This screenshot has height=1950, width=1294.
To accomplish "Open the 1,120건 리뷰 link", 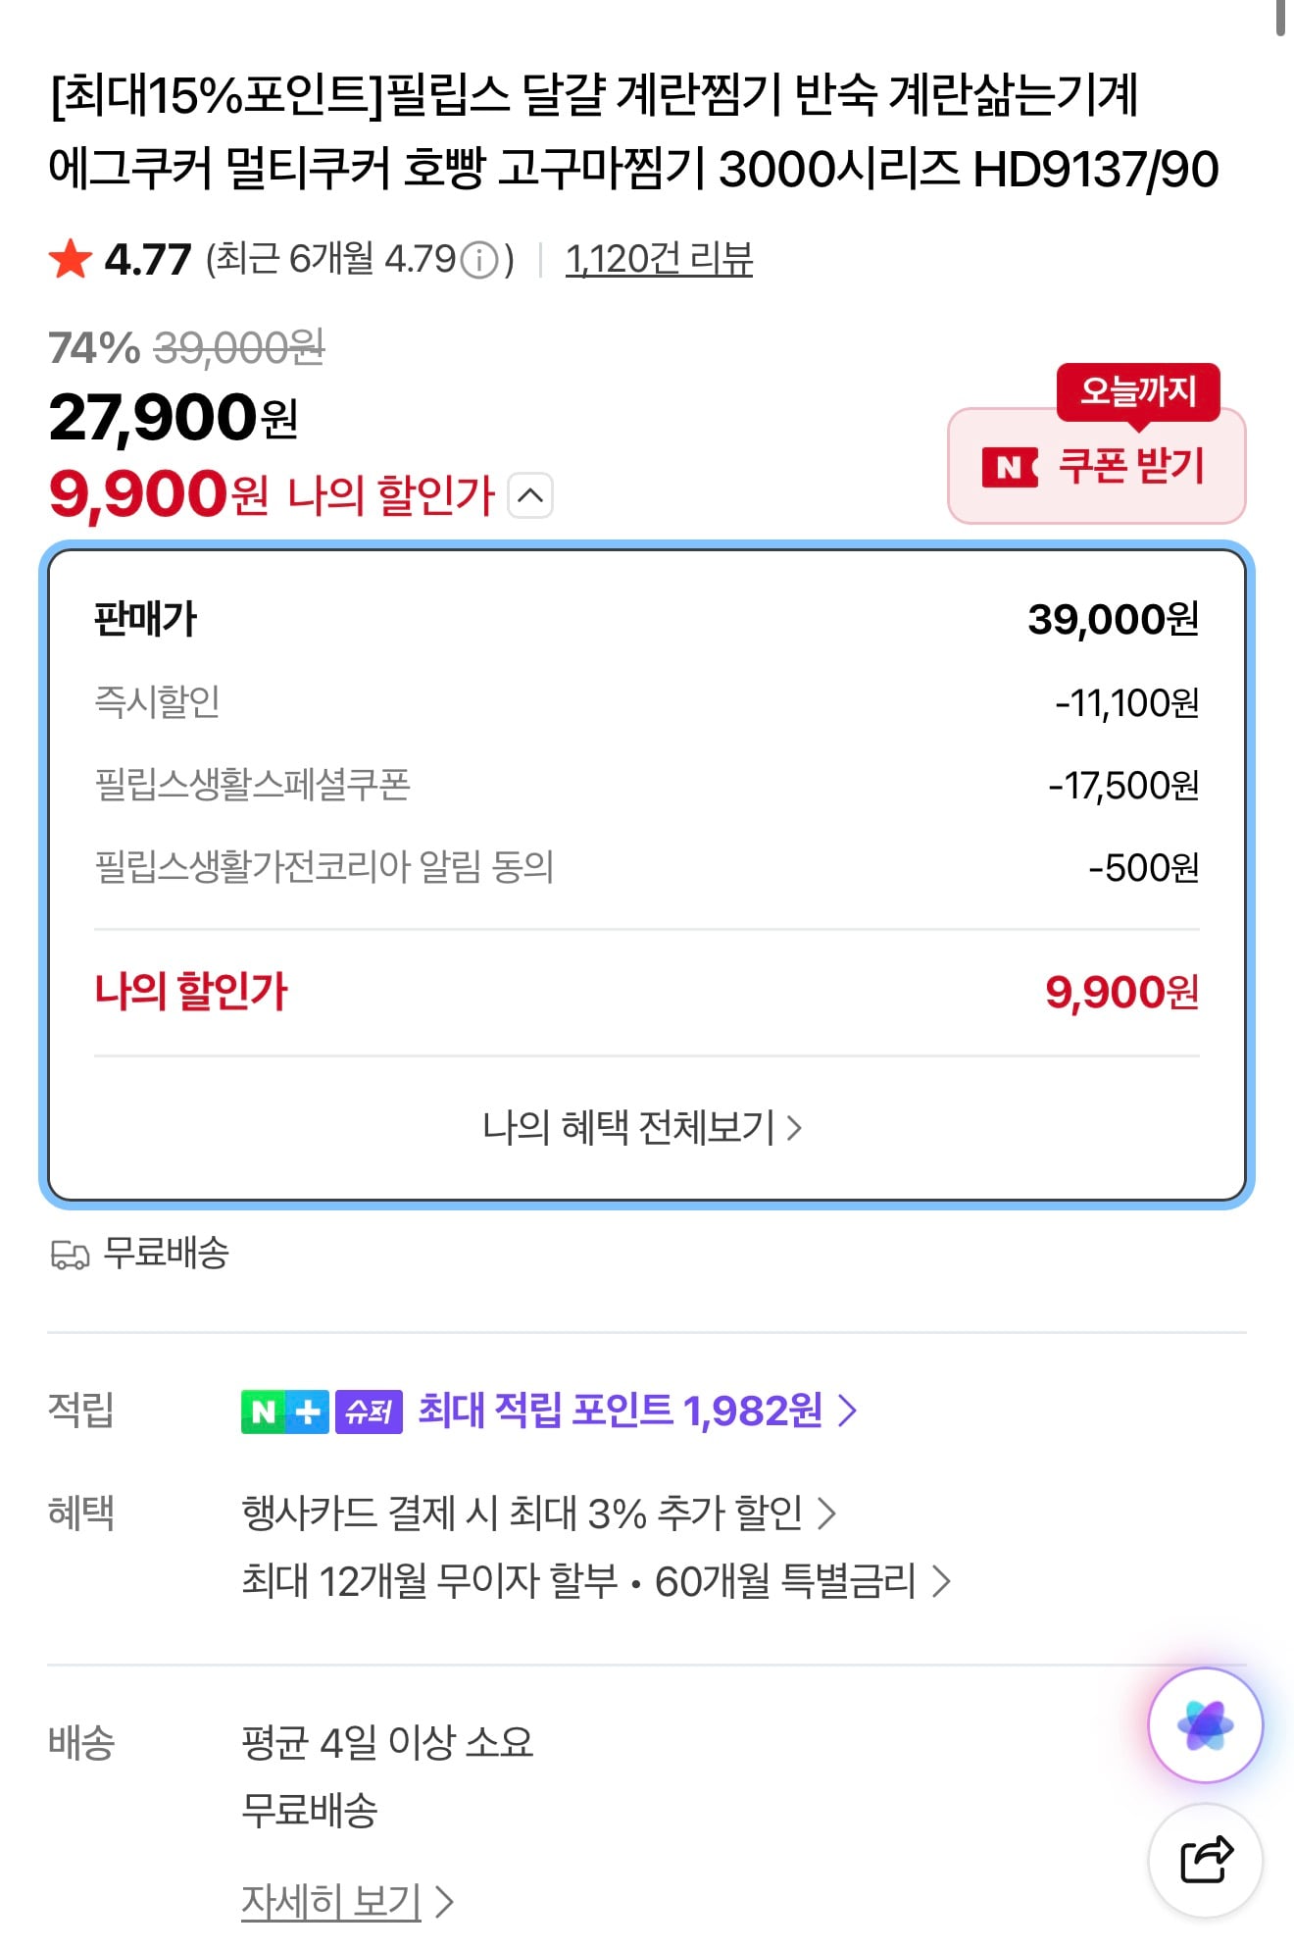I will [659, 259].
